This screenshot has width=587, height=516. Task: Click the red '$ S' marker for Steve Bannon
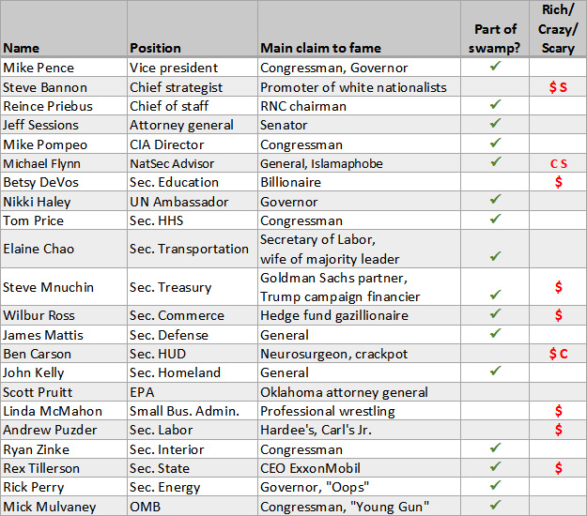pyautogui.click(x=558, y=87)
